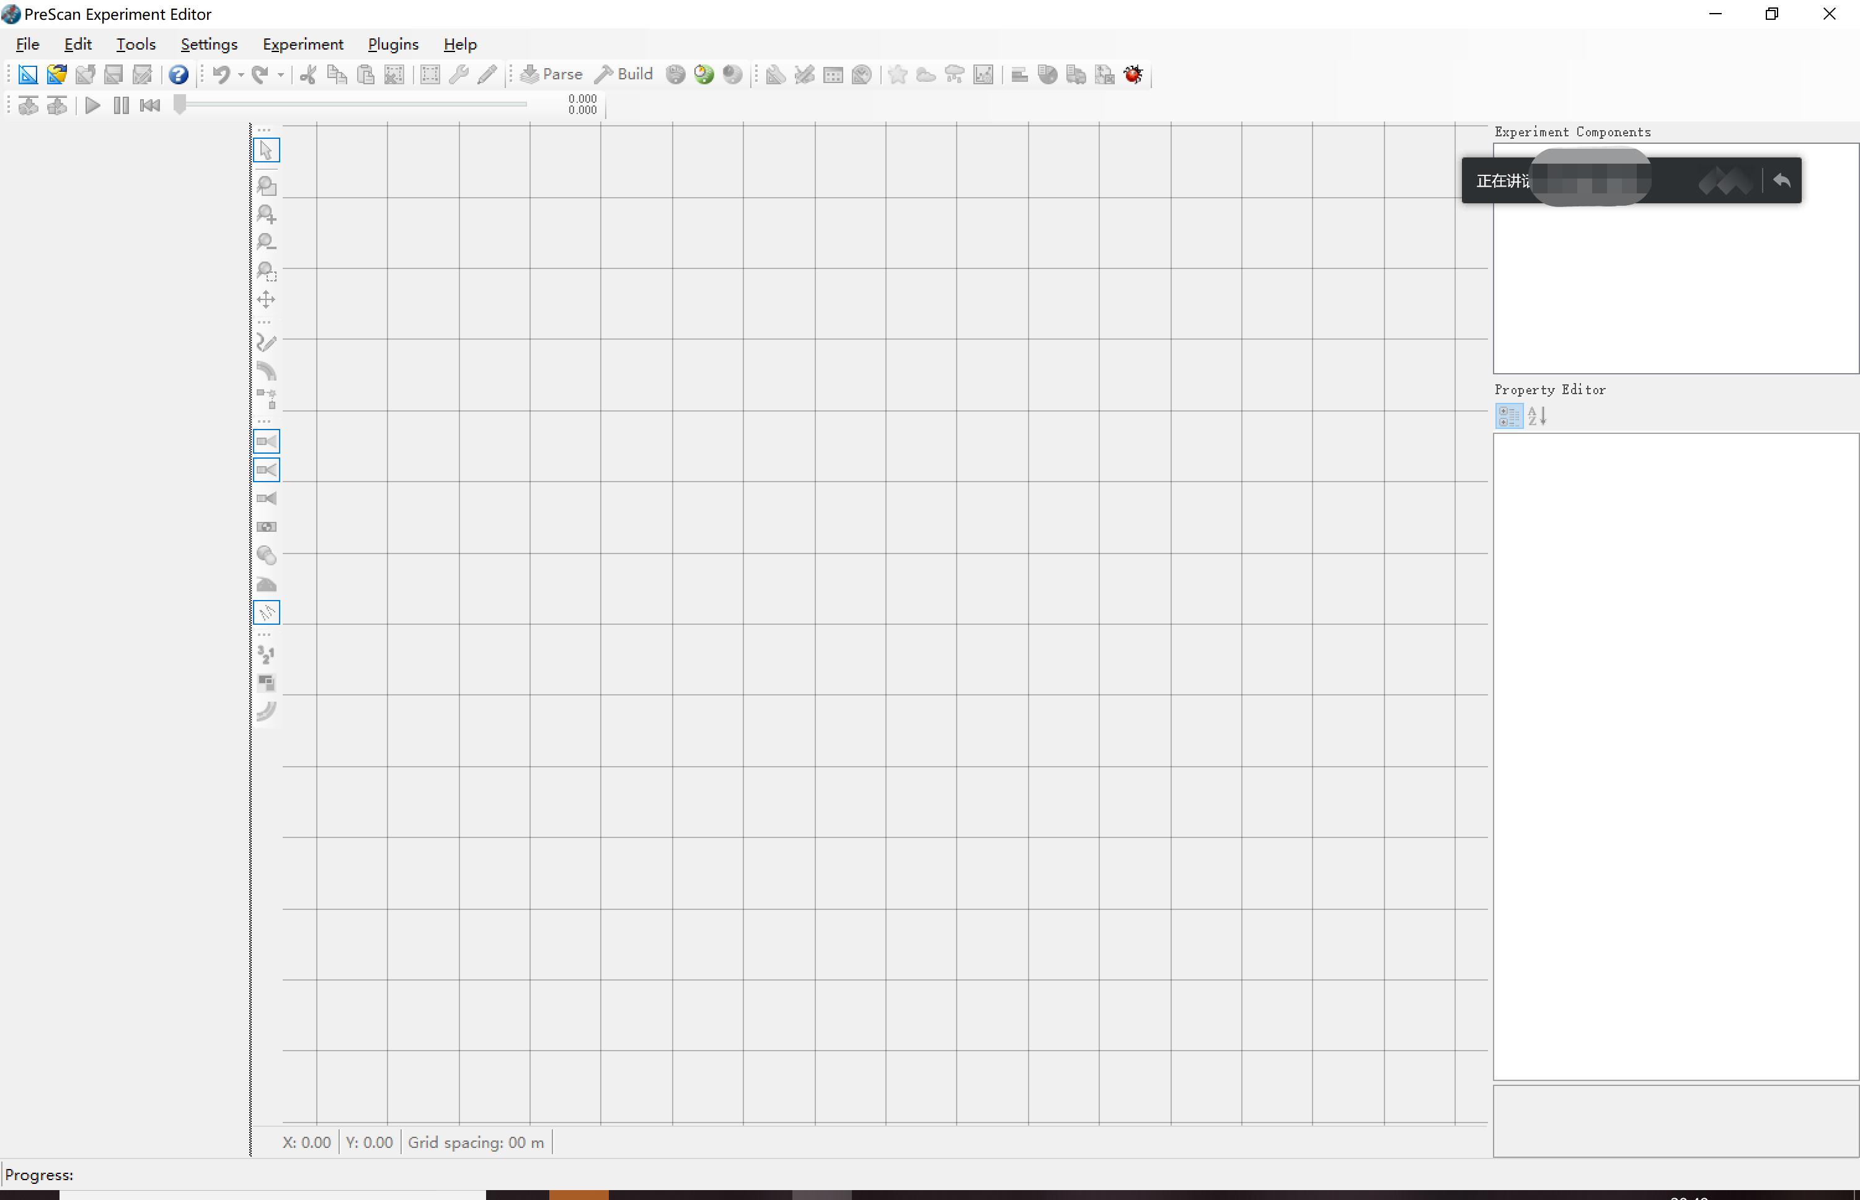Click the Parse button
Screen dimensions: 1860x1200
click(x=552, y=74)
